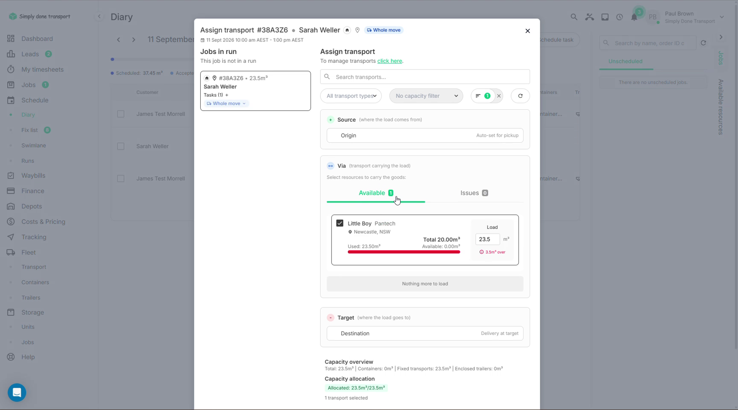Click the Whole move tag in dialog header
This screenshot has width=738, height=410.
pos(384,30)
